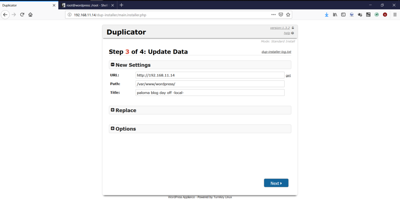Close the Duplicator tab
Image resolution: width=400 pixels, height=215 pixels.
[x=54, y=5]
